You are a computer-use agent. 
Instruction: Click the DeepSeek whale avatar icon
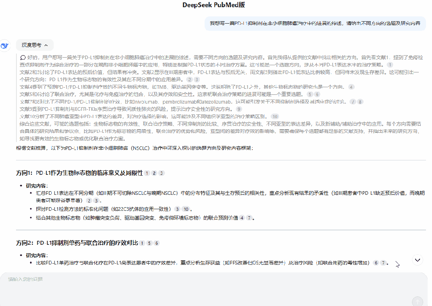pyautogui.click(x=5, y=46)
